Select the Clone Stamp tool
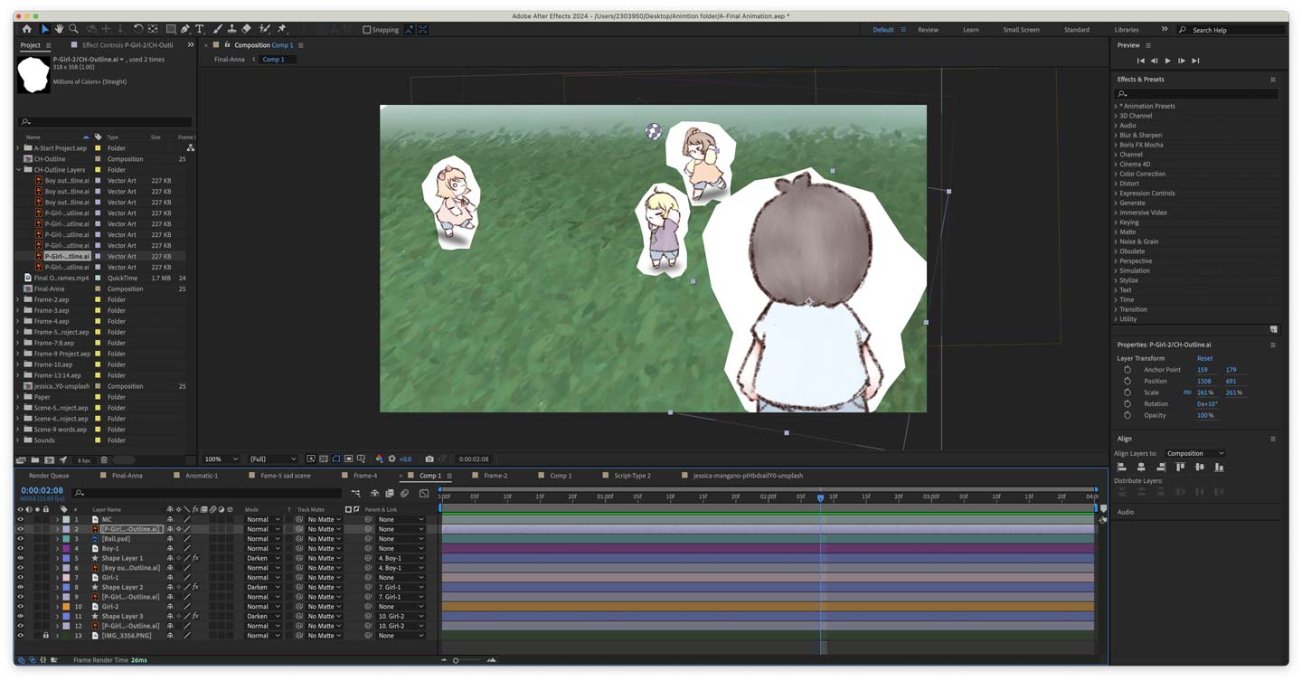Image resolution: width=1302 pixels, height=681 pixels. (231, 29)
